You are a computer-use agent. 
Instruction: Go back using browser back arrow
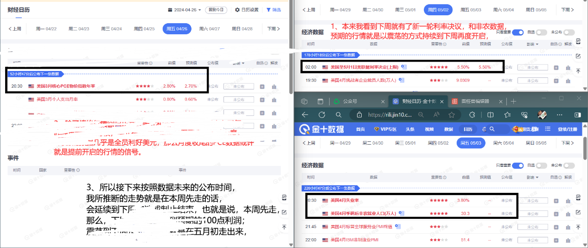305,114
